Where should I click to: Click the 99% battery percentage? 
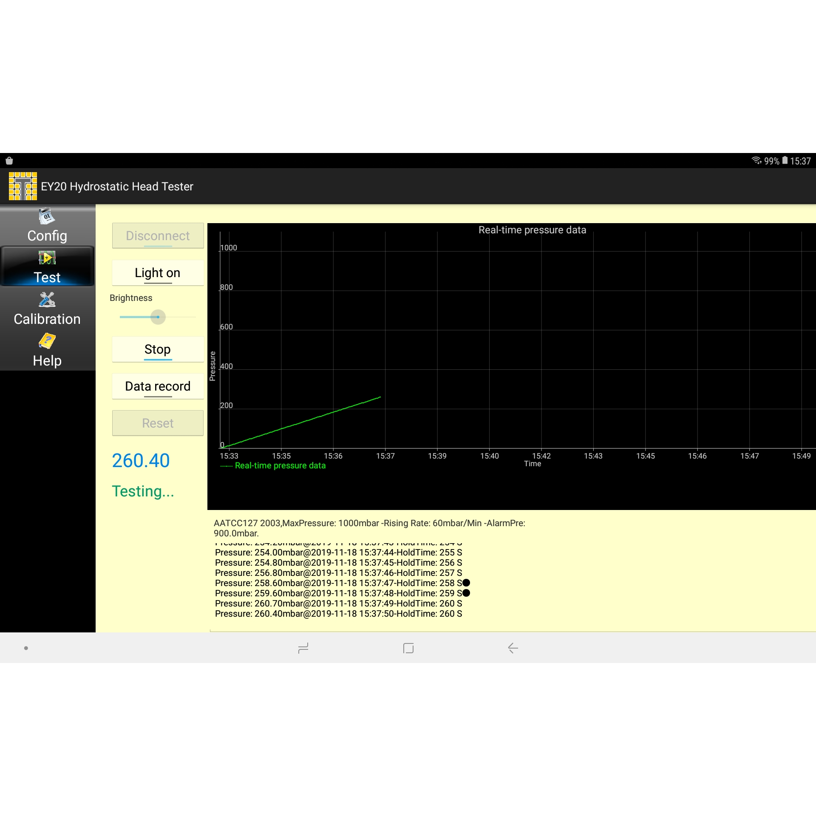pos(772,161)
